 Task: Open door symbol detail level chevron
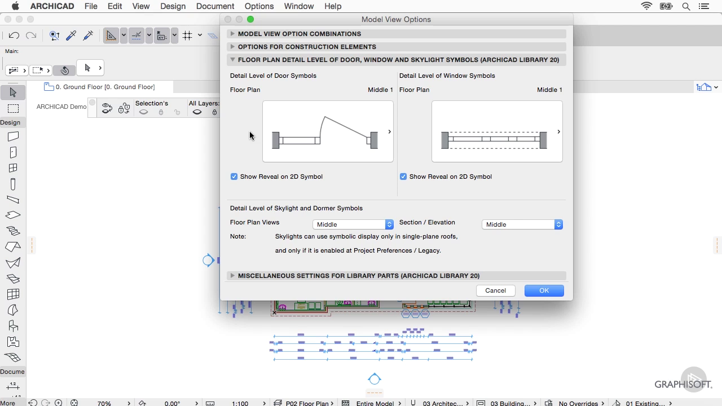pos(389,132)
